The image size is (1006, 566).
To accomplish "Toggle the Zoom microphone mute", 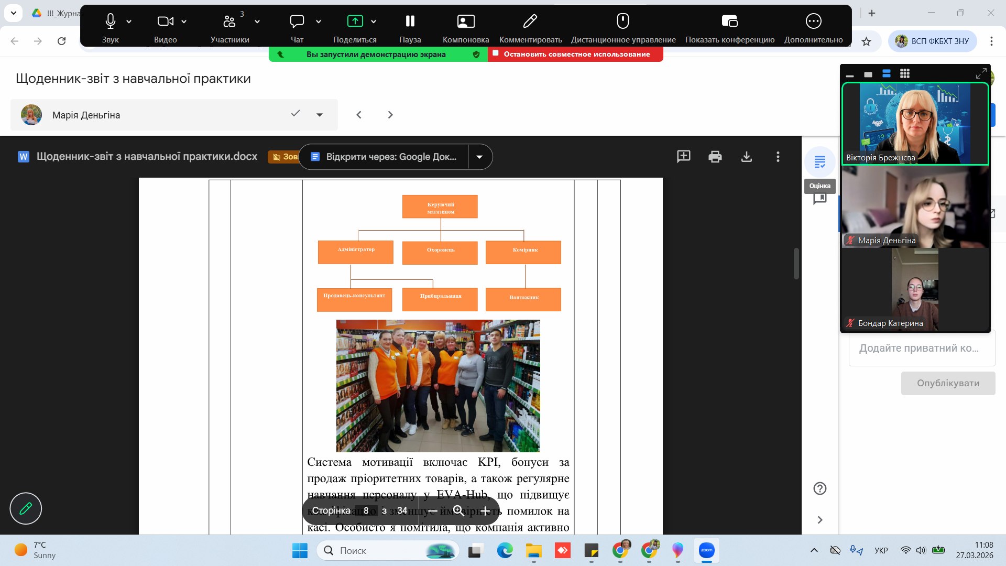I will point(110,21).
